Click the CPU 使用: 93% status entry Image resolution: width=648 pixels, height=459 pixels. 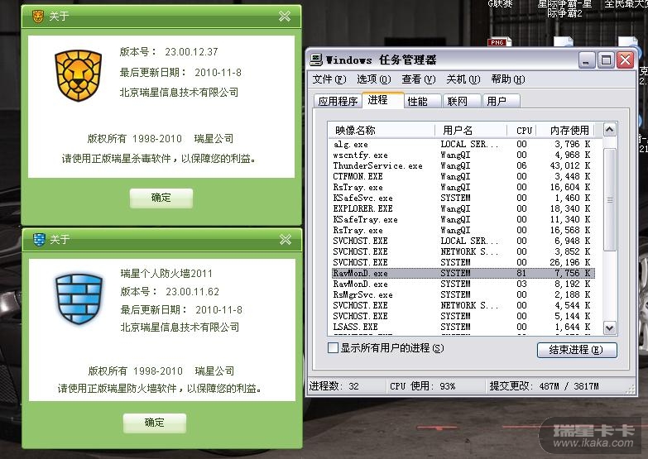[x=422, y=386]
